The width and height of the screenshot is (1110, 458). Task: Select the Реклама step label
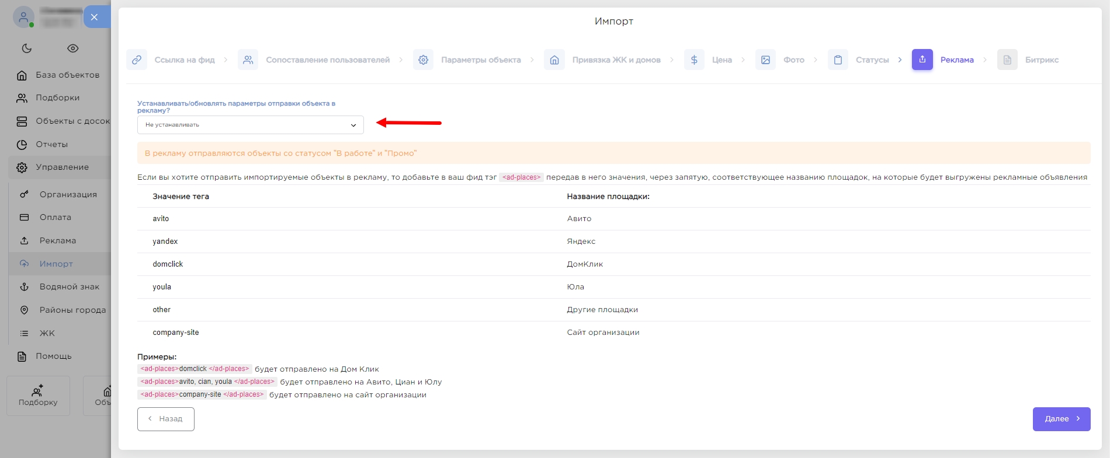[957, 60]
